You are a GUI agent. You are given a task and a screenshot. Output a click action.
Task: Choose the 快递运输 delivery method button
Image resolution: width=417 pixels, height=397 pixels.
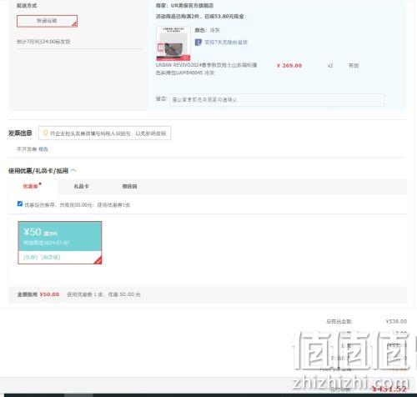(x=47, y=21)
